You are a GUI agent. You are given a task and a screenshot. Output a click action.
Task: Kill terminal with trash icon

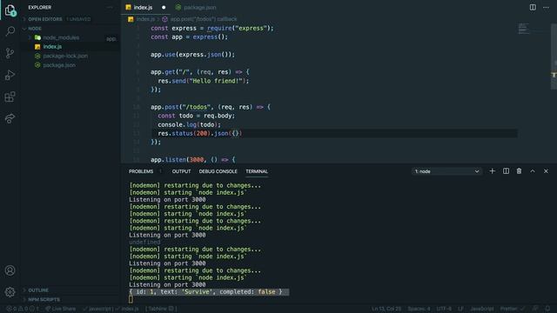point(519,171)
